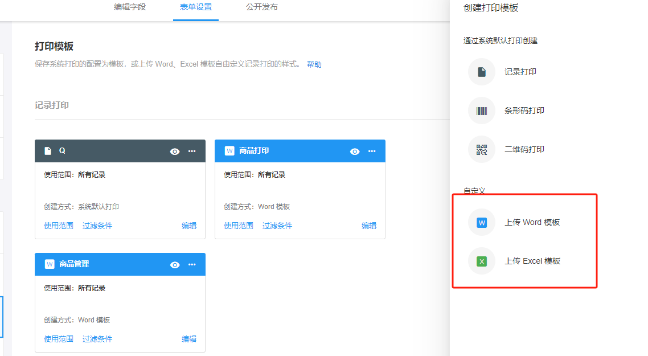
Task: Click the Word icon on 商品管理 card
Action: (50, 264)
